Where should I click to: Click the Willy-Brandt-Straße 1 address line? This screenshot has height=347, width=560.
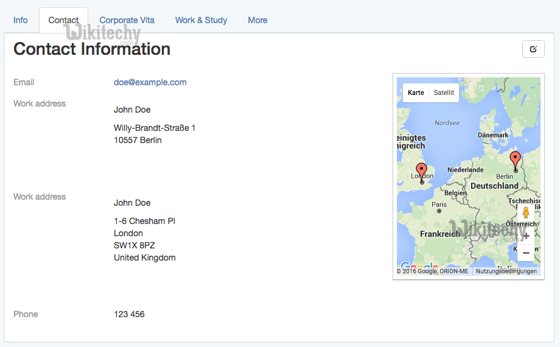[x=155, y=128]
